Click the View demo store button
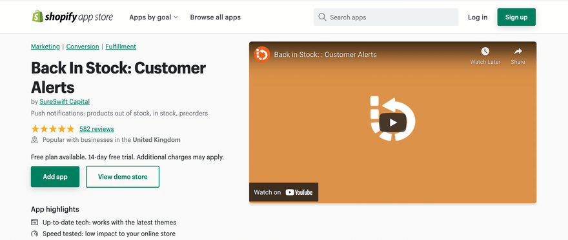Screen dimensions: 568x240 coord(123,177)
